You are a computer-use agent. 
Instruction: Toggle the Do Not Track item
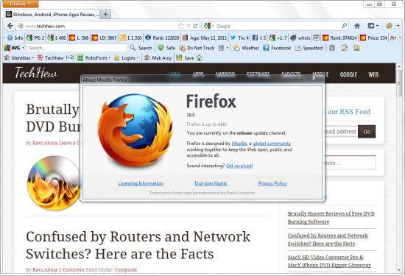pyautogui.click(x=197, y=48)
